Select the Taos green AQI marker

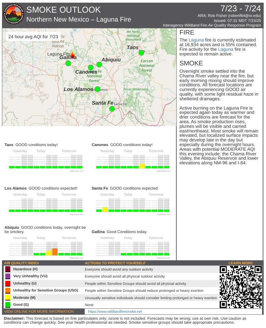[x=141, y=52]
